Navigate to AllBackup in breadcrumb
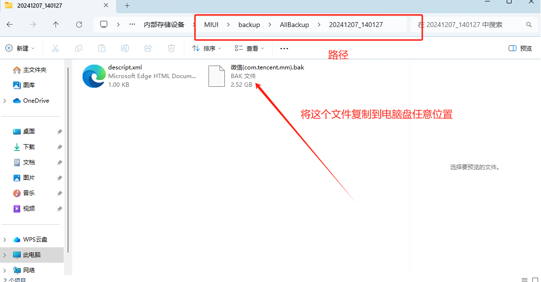The image size is (541, 282). pos(294,25)
